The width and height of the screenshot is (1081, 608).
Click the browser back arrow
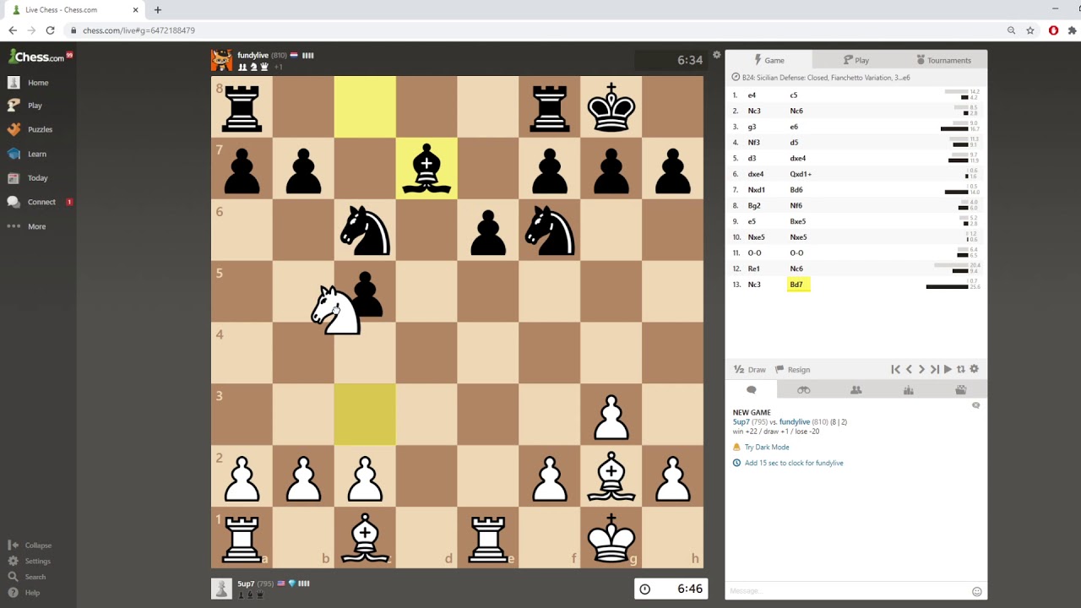click(x=13, y=30)
